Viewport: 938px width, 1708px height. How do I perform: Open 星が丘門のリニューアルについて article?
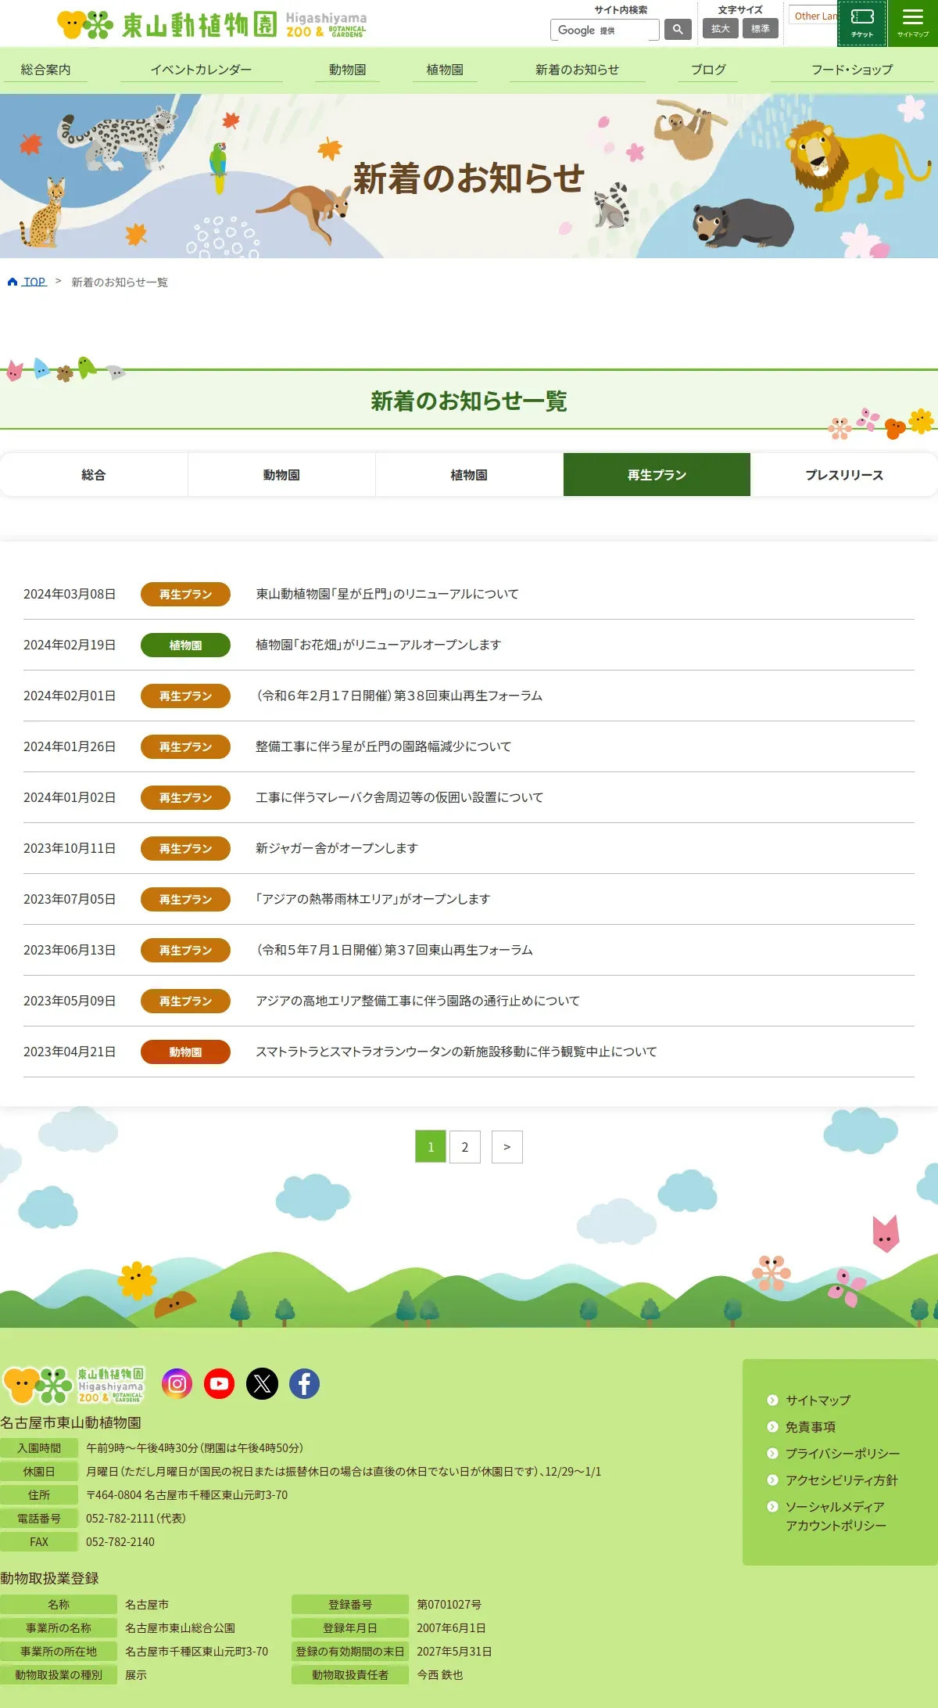coord(387,594)
